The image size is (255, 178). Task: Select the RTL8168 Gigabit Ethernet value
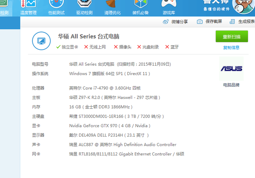pos(127,154)
